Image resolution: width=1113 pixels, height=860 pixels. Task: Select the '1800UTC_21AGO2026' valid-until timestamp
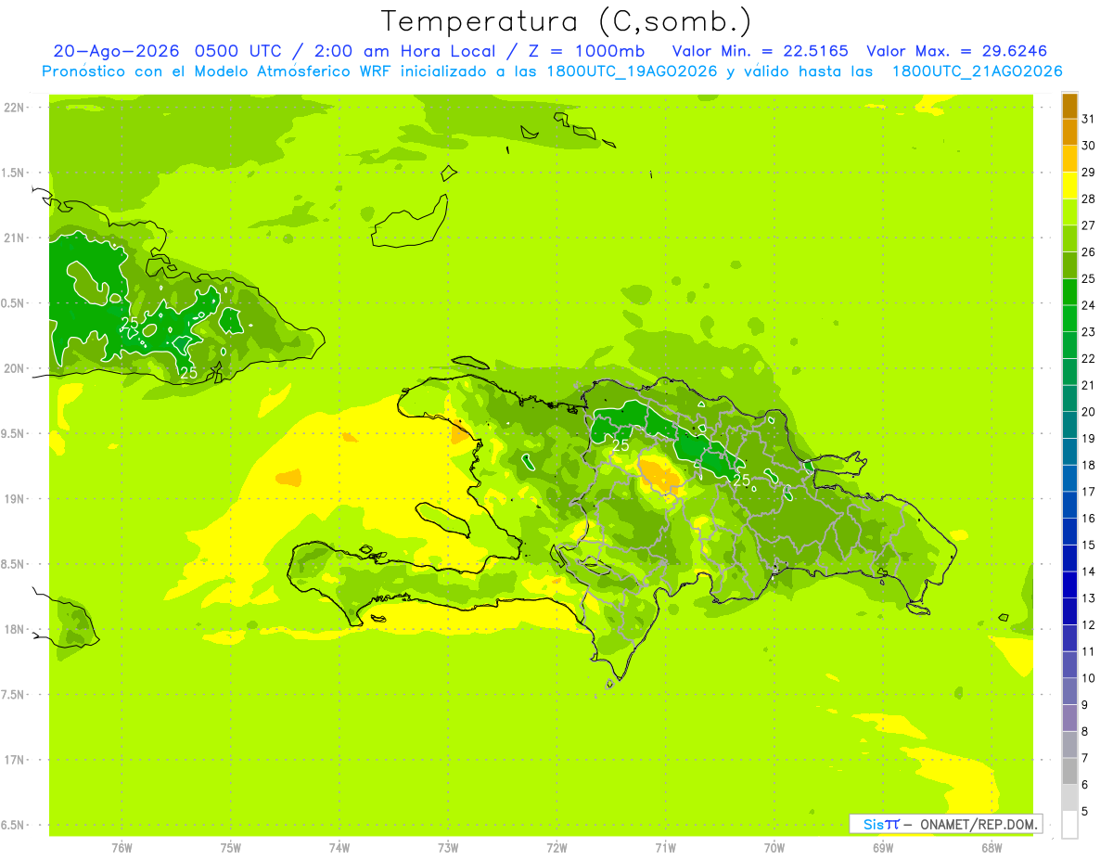pyautogui.click(x=977, y=71)
